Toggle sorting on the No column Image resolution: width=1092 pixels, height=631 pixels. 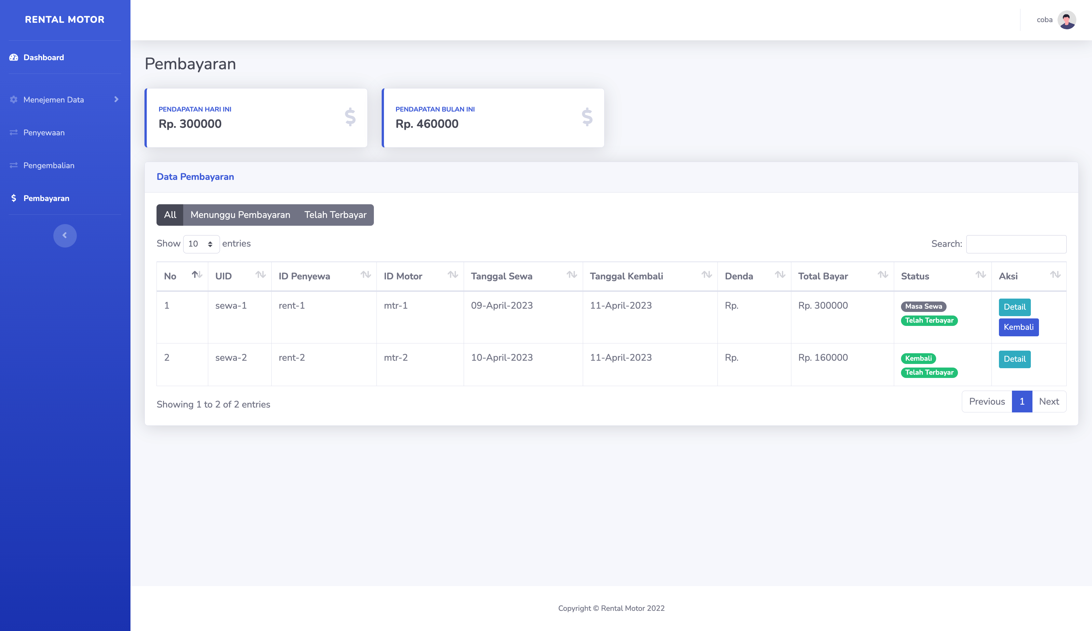[x=196, y=275]
